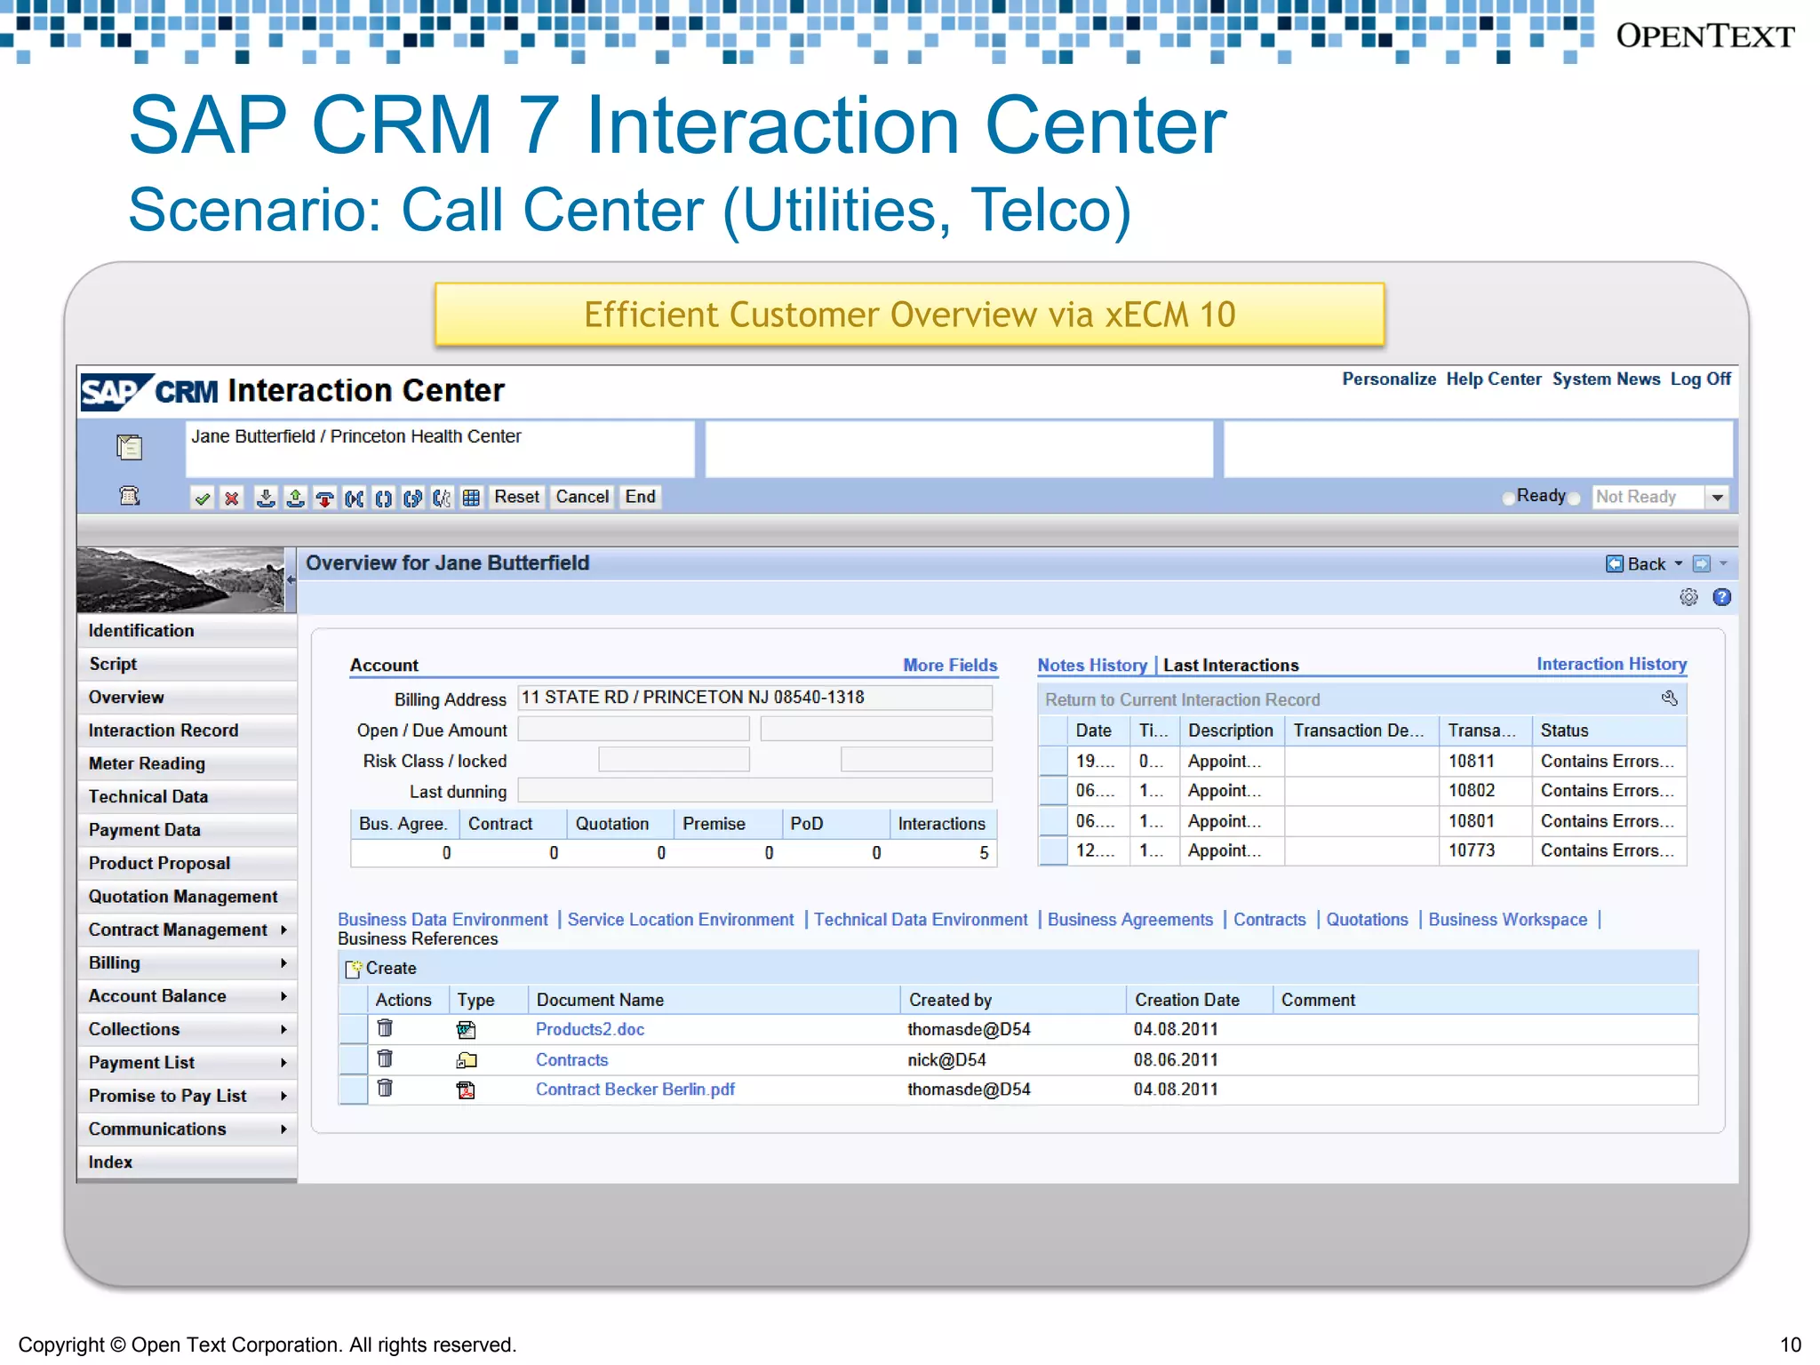Open Identification in the navigation bar
Screen dimensions: 1820x1365
tap(187, 630)
